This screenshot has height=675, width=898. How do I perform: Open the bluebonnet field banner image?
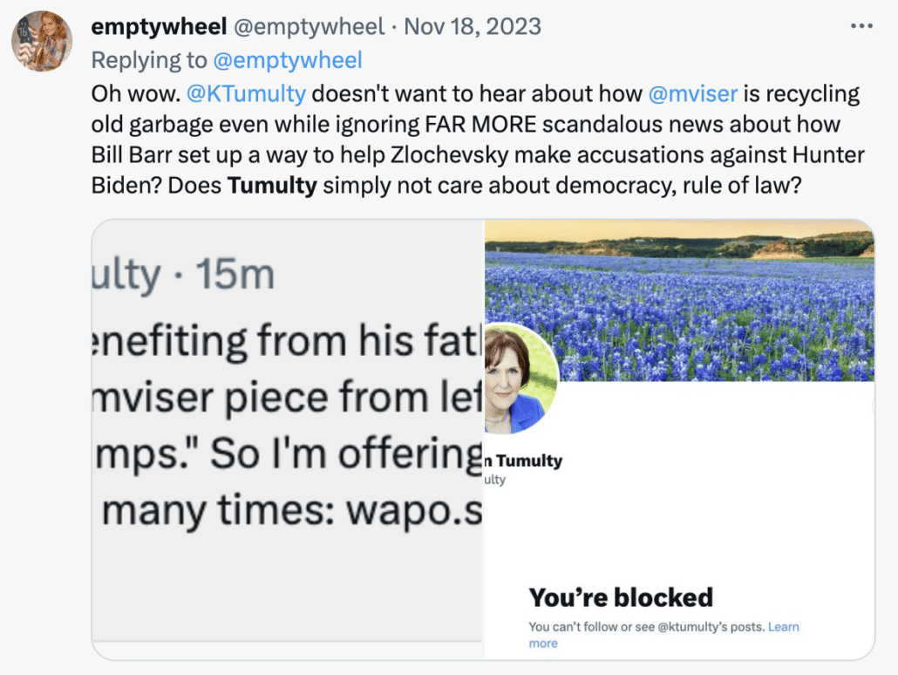point(679,301)
